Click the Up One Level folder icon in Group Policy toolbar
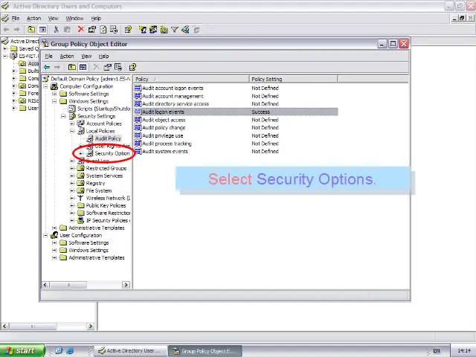The height and width of the screenshot is (357, 476). [x=71, y=67]
